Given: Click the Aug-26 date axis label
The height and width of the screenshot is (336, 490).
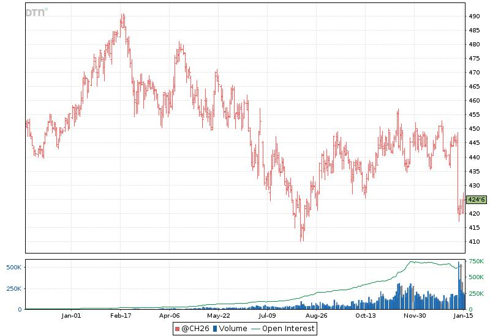Looking at the screenshot, I should point(316,316).
